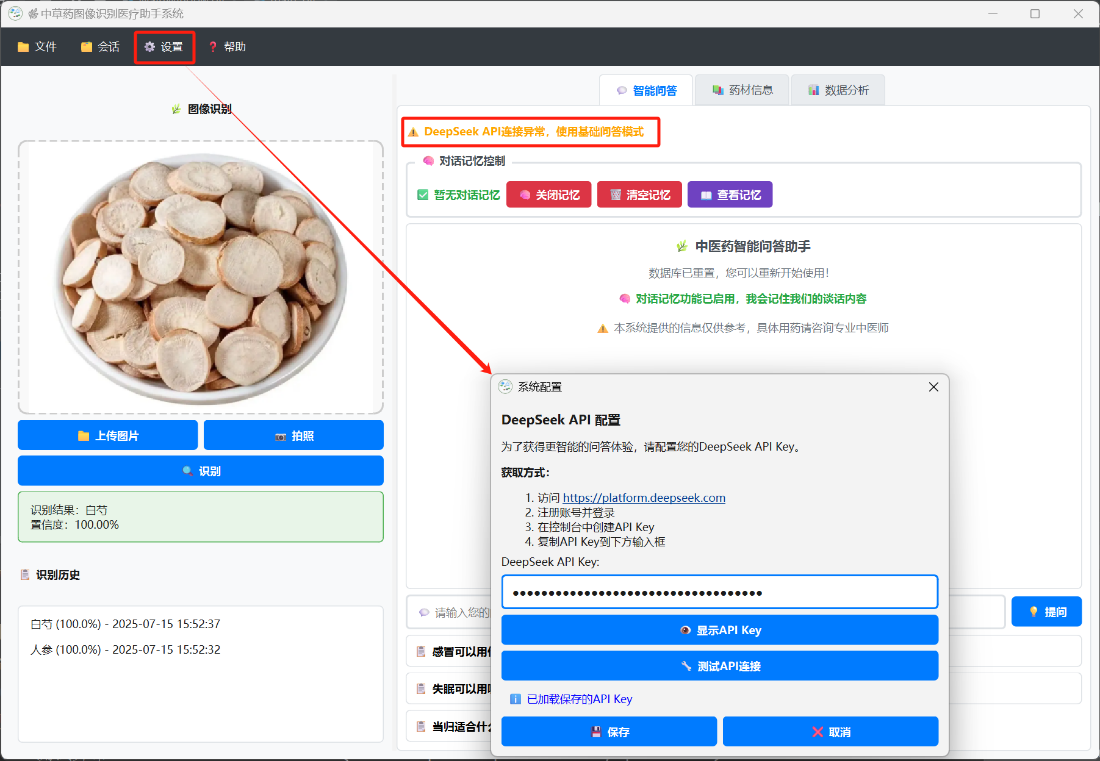
Task: Click the icon on 药材信息 tab
Action: click(x=717, y=90)
